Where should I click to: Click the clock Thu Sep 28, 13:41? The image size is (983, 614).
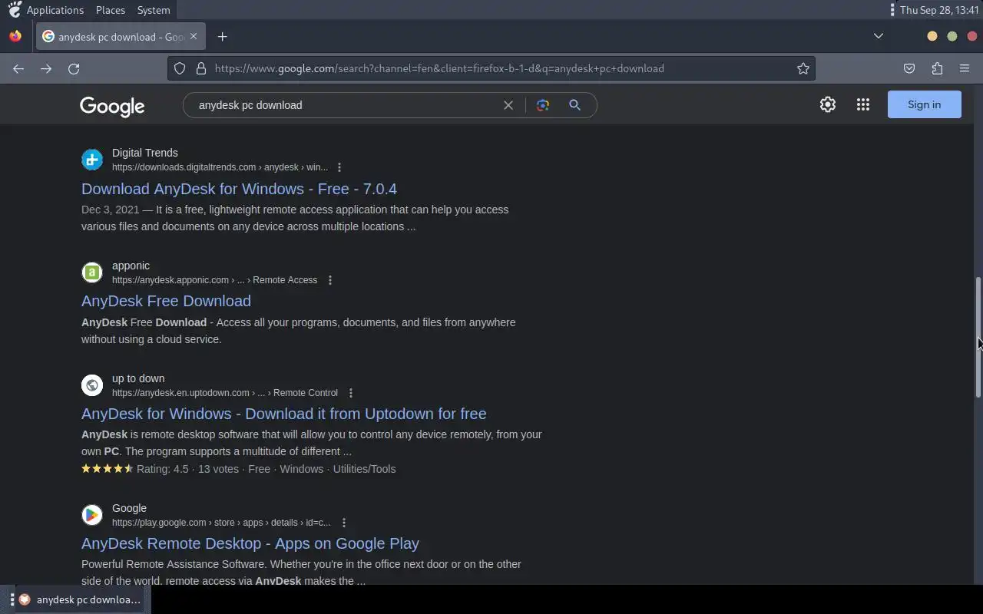(x=939, y=10)
